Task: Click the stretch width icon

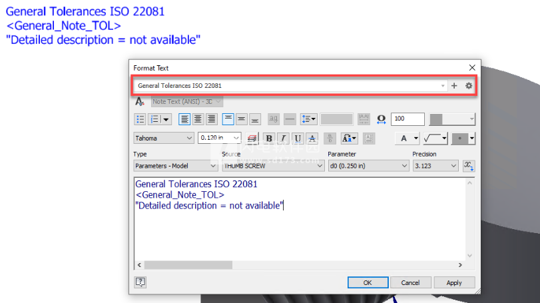Action: (x=382, y=119)
